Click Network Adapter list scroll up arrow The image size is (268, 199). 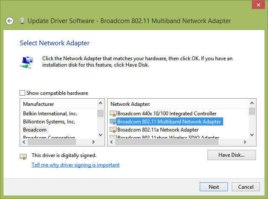[x=252, y=103]
